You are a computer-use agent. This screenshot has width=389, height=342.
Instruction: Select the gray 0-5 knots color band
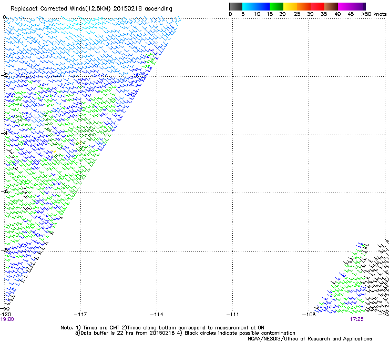pyautogui.click(x=236, y=6)
